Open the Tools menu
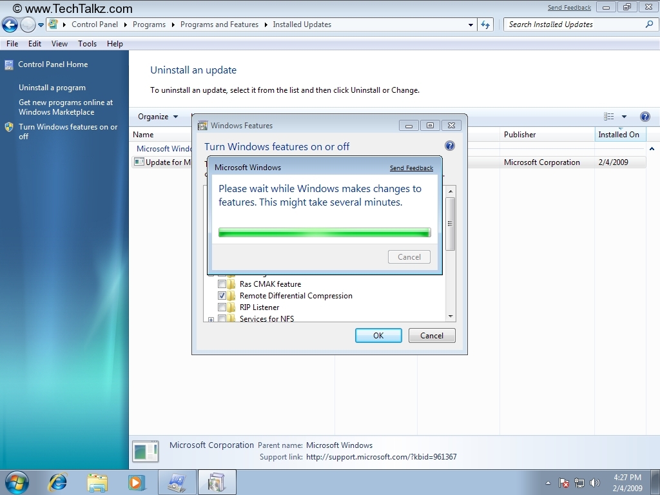 (87, 44)
